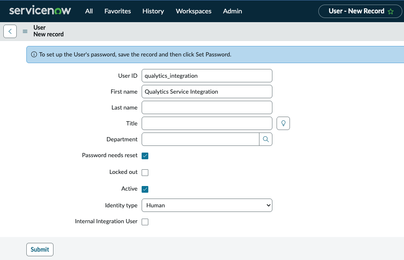This screenshot has height=260, width=404.
Task: Disable the Active checkbox
Action: point(145,189)
